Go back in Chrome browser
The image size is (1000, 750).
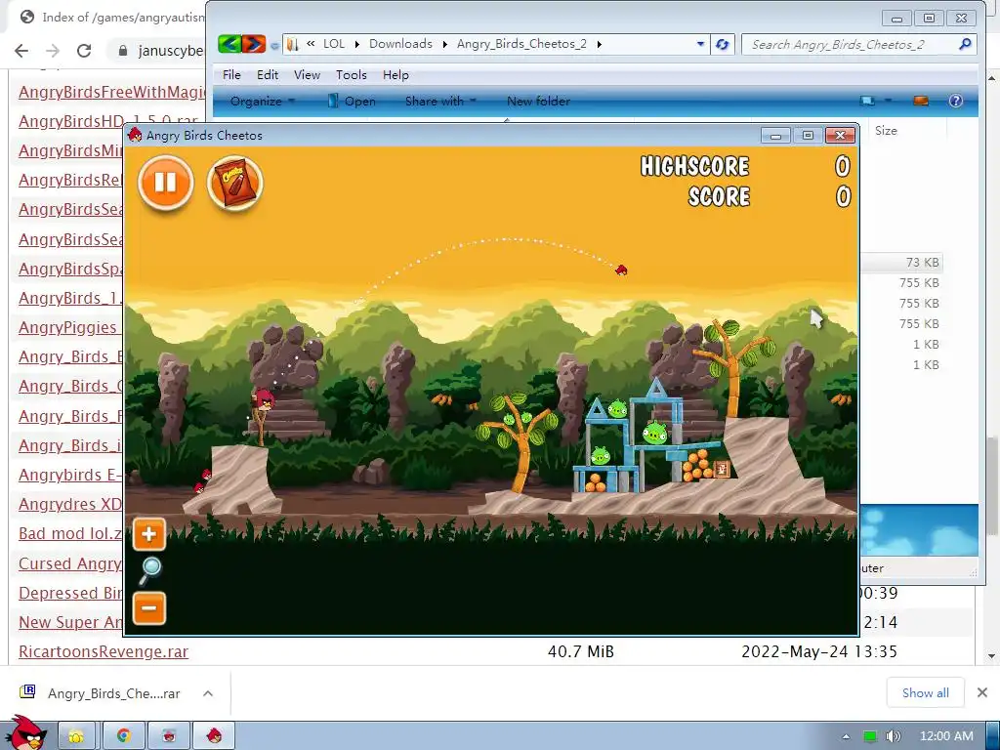click(x=21, y=51)
